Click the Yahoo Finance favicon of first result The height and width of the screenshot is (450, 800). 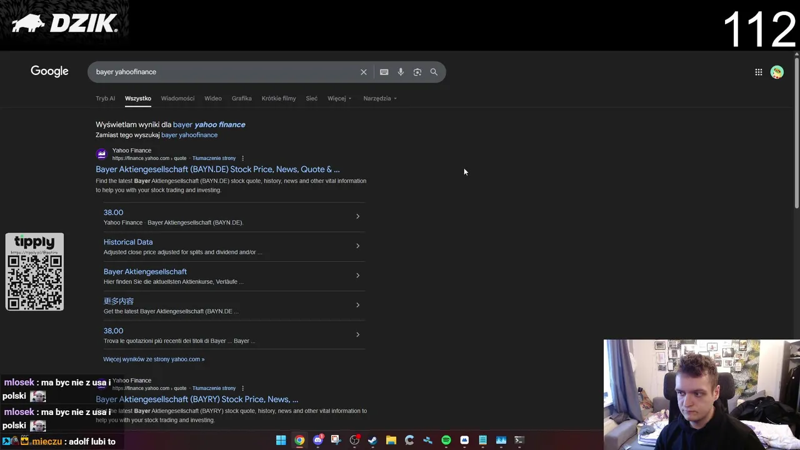click(x=101, y=154)
